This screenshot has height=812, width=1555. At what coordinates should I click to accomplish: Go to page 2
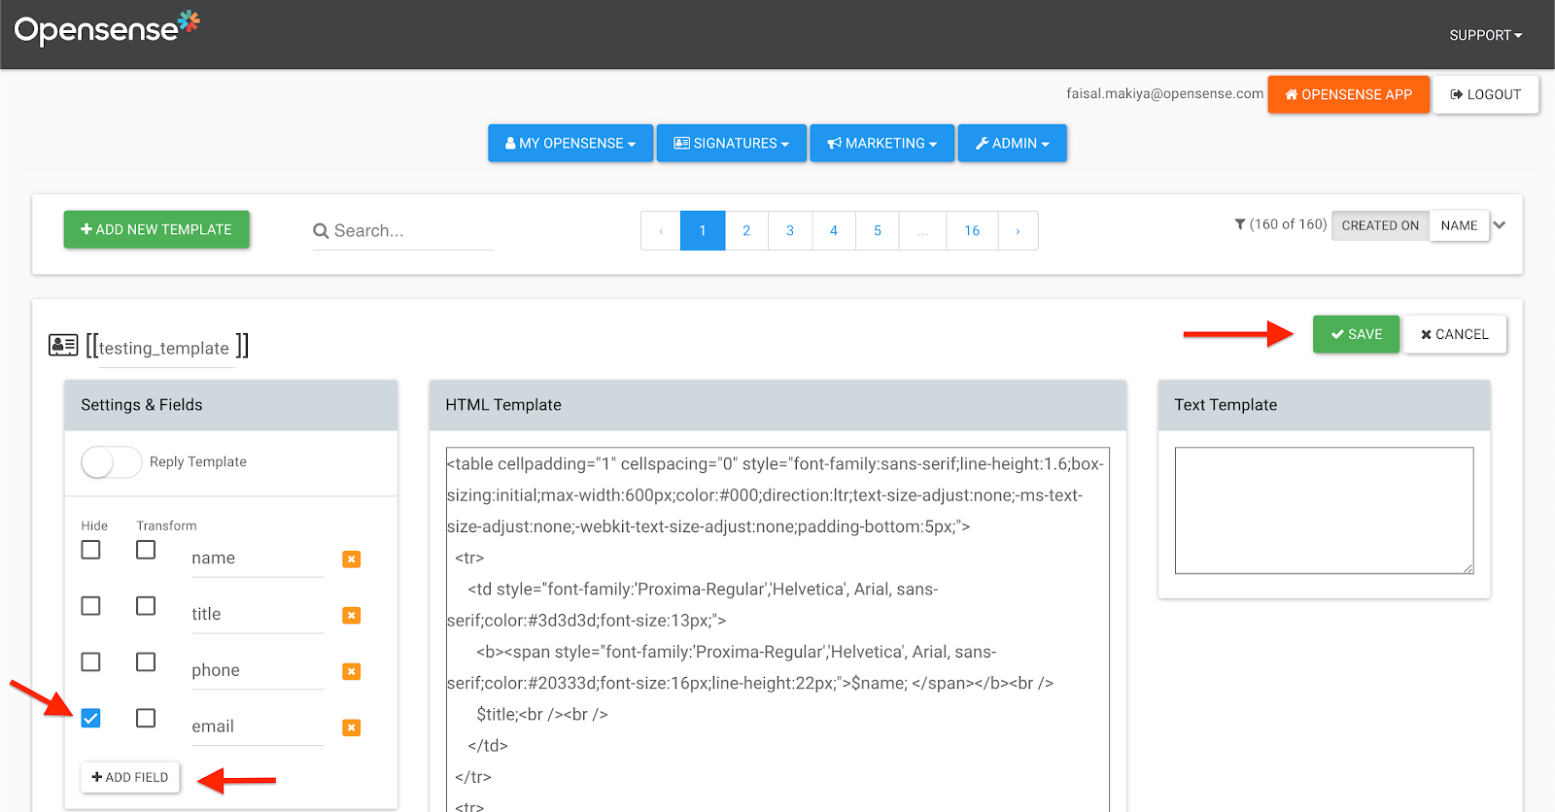coord(746,230)
